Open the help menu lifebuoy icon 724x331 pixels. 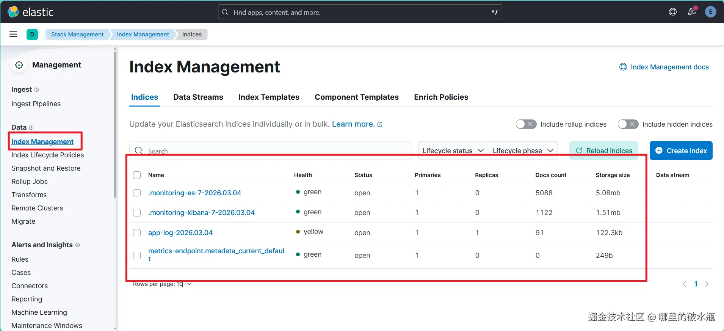tap(673, 12)
